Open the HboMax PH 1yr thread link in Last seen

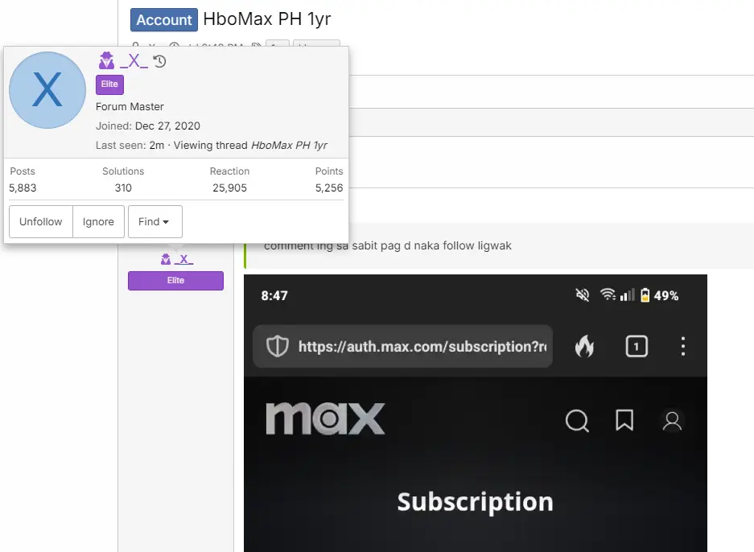tap(289, 145)
